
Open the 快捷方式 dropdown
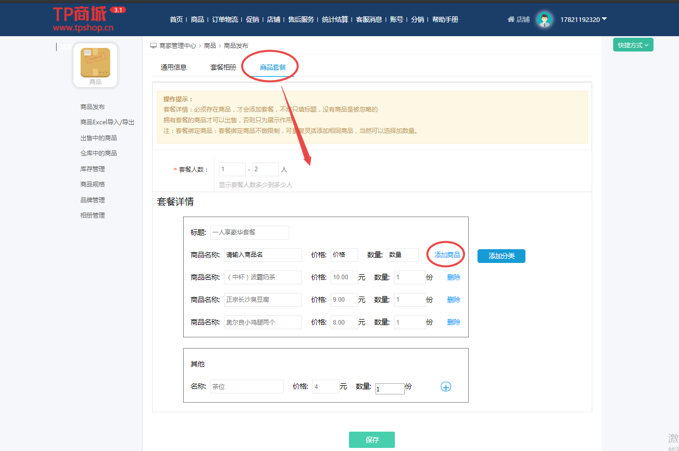[x=633, y=45]
